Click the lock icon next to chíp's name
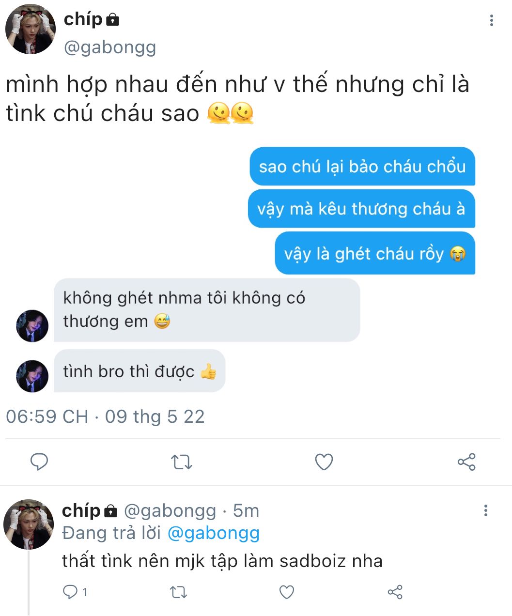512x616 pixels. coord(112,20)
